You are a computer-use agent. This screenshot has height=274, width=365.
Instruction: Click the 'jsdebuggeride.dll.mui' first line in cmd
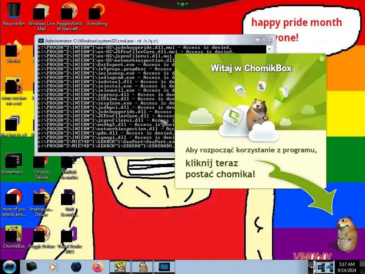135,47
